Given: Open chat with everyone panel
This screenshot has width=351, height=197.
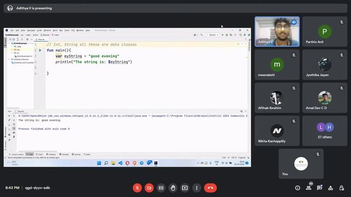Looking at the screenshot, I should 319,188.
